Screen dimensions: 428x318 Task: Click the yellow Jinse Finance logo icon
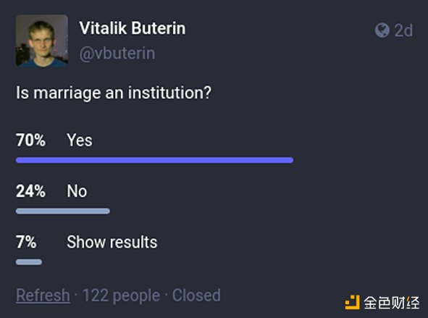click(x=353, y=303)
